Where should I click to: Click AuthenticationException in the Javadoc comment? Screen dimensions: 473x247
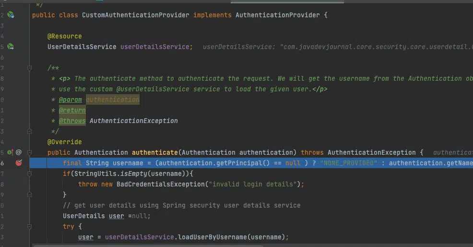(134, 121)
